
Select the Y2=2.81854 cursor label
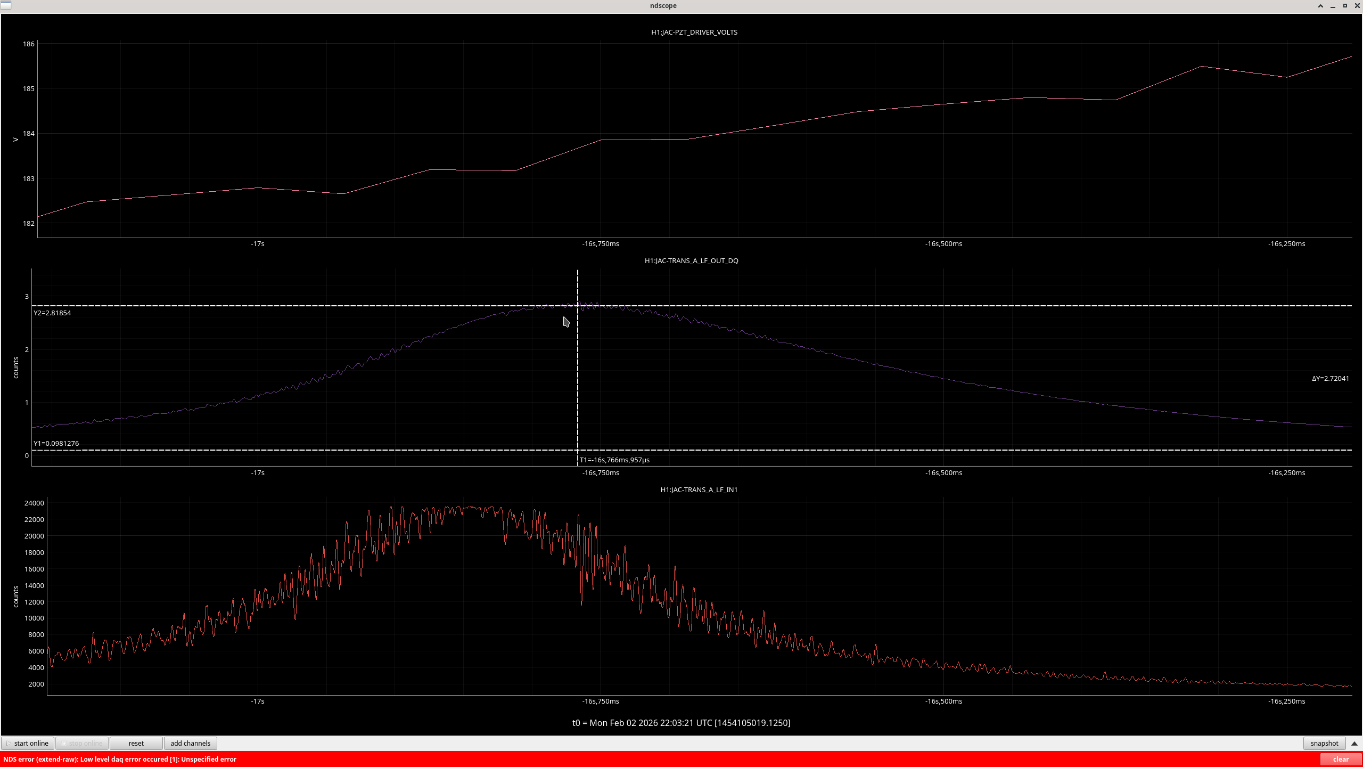52,313
